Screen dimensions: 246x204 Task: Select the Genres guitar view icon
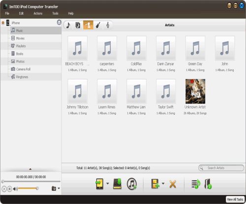(x=98, y=25)
